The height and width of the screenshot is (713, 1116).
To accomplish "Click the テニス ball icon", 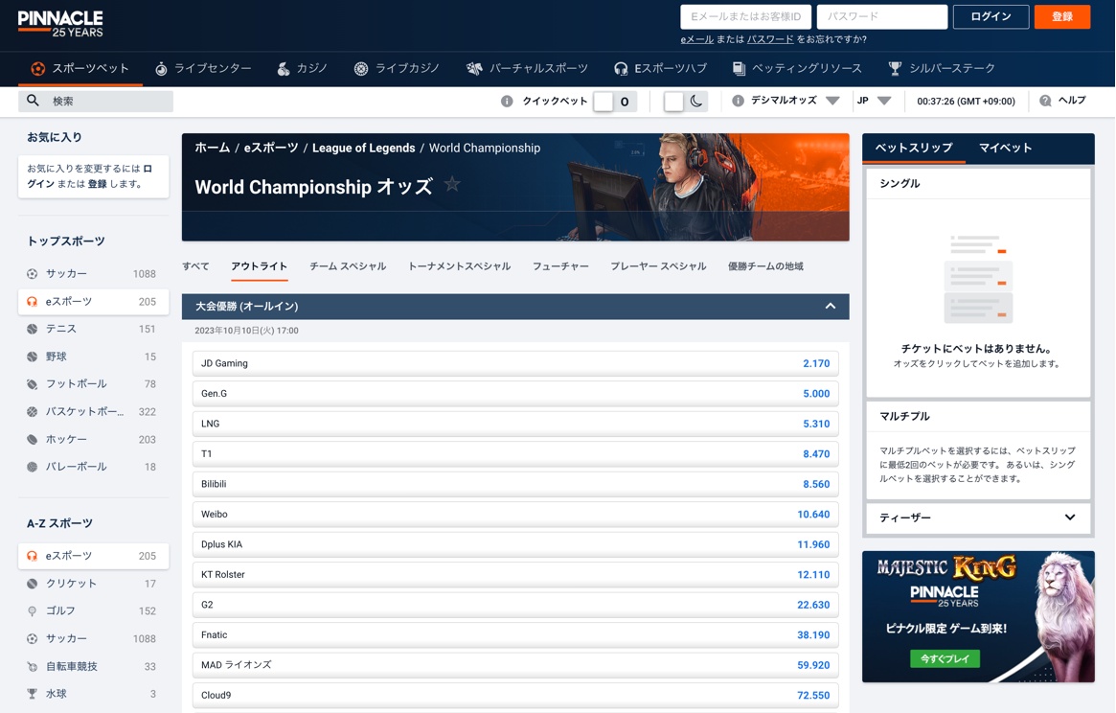I will tap(32, 329).
